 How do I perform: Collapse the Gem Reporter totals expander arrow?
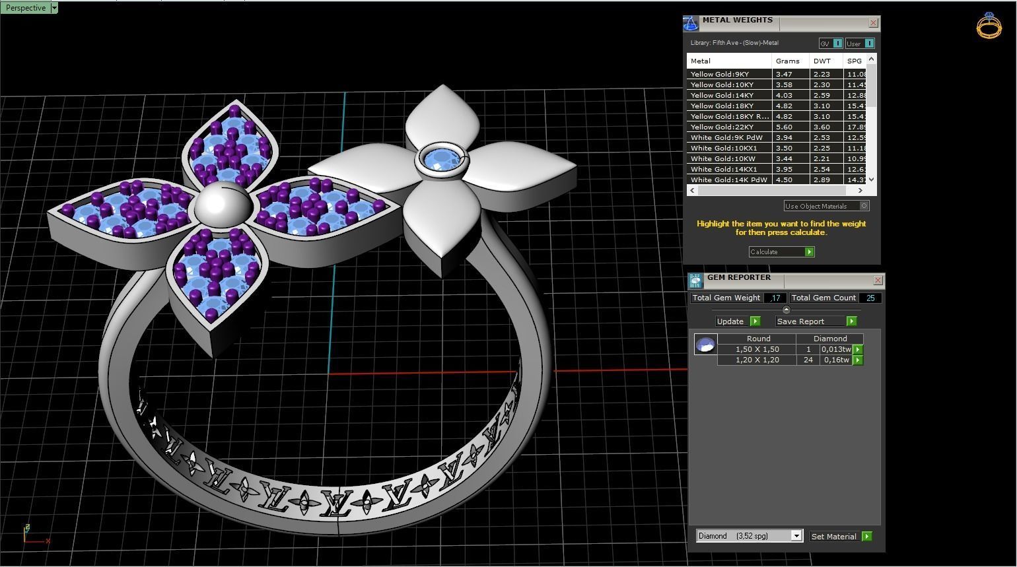click(786, 310)
